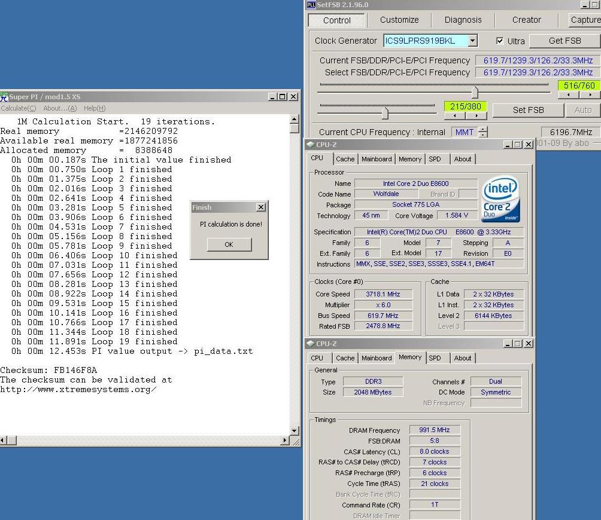
Task: Click the right arrow of Super PI's horizontal scrollbar
Action: [x=285, y=441]
